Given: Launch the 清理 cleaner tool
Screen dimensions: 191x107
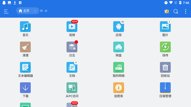Looking at the screenshot, I should pos(25,47).
